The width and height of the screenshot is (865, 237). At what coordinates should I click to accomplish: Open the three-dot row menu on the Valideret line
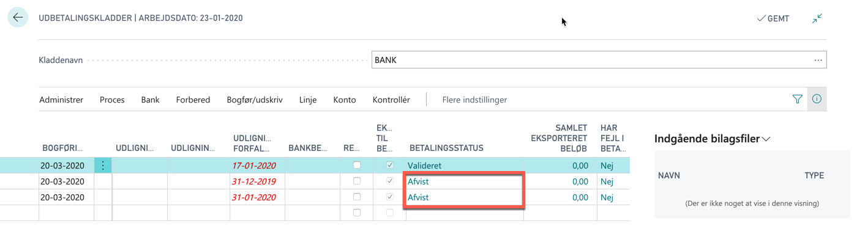(103, 166)
